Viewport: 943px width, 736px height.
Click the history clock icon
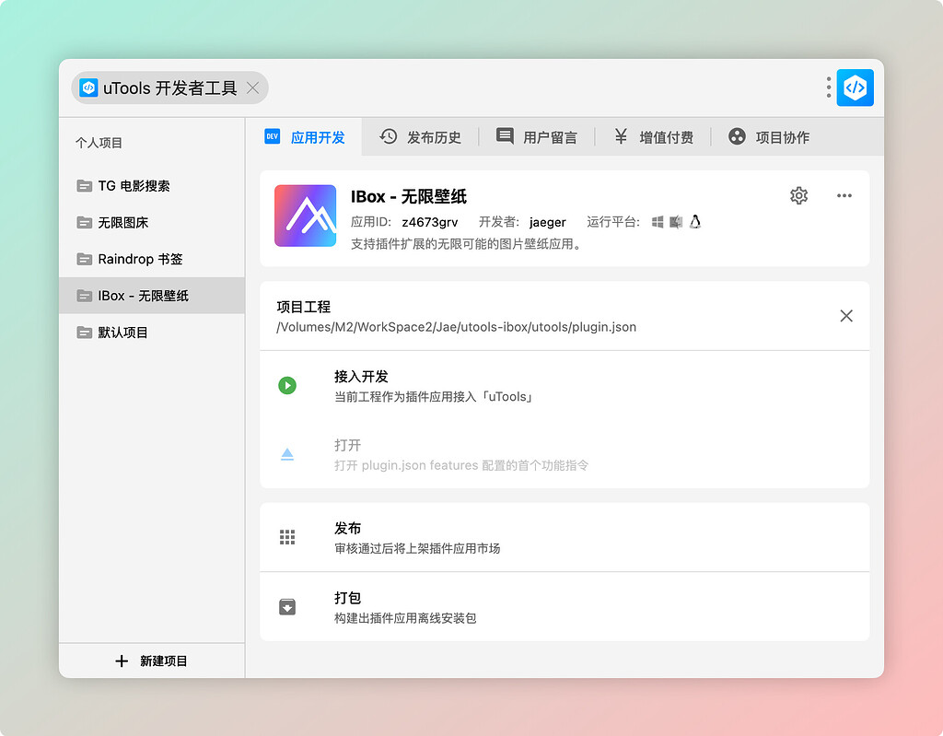tap(388, 136)
